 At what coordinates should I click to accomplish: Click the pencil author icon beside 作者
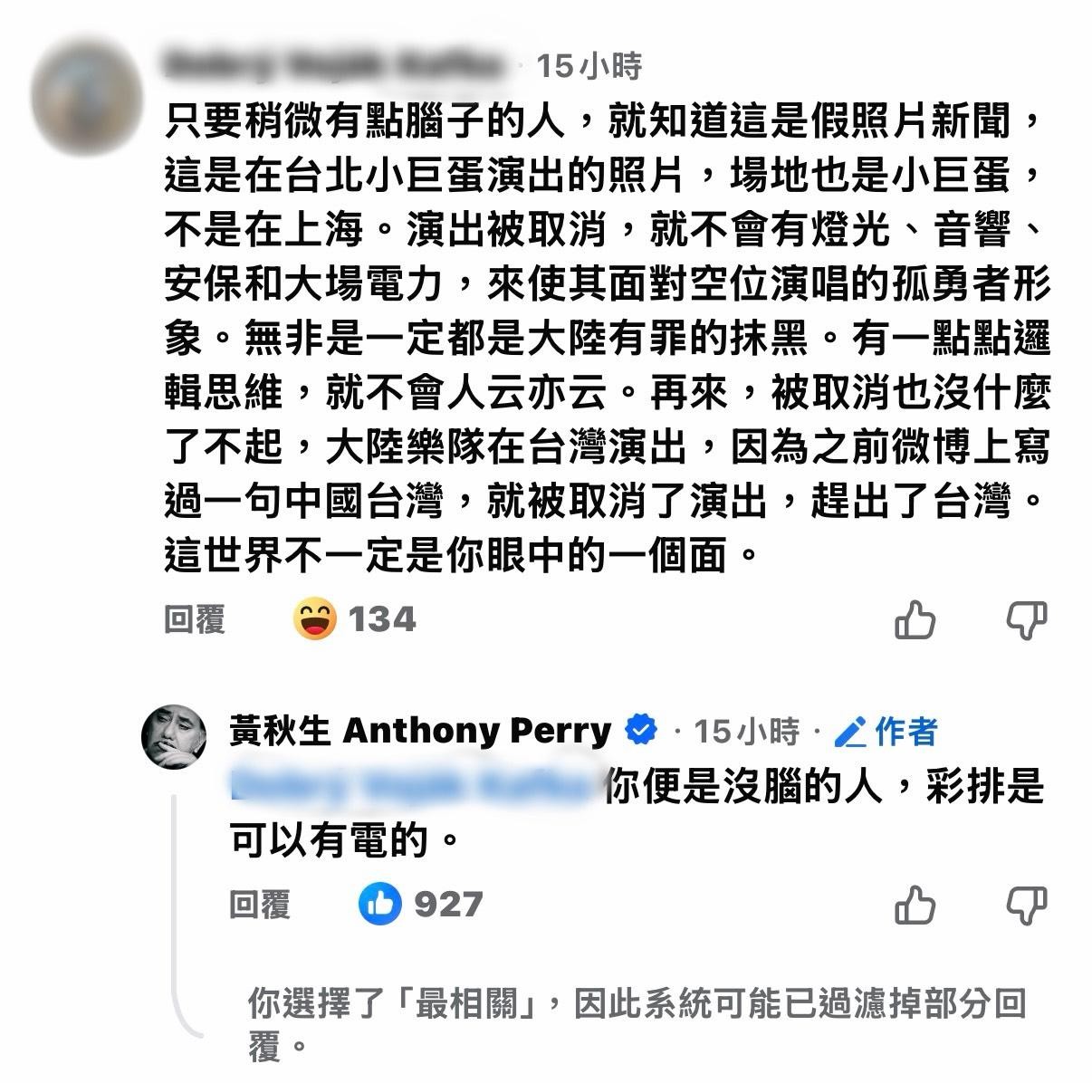pyautogui.click(x=849, y=731)
